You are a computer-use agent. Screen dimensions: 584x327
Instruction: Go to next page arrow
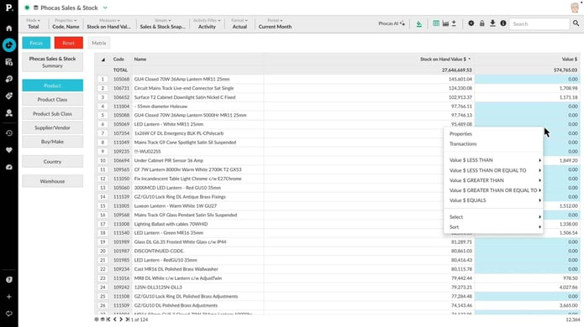coord(121,319)
